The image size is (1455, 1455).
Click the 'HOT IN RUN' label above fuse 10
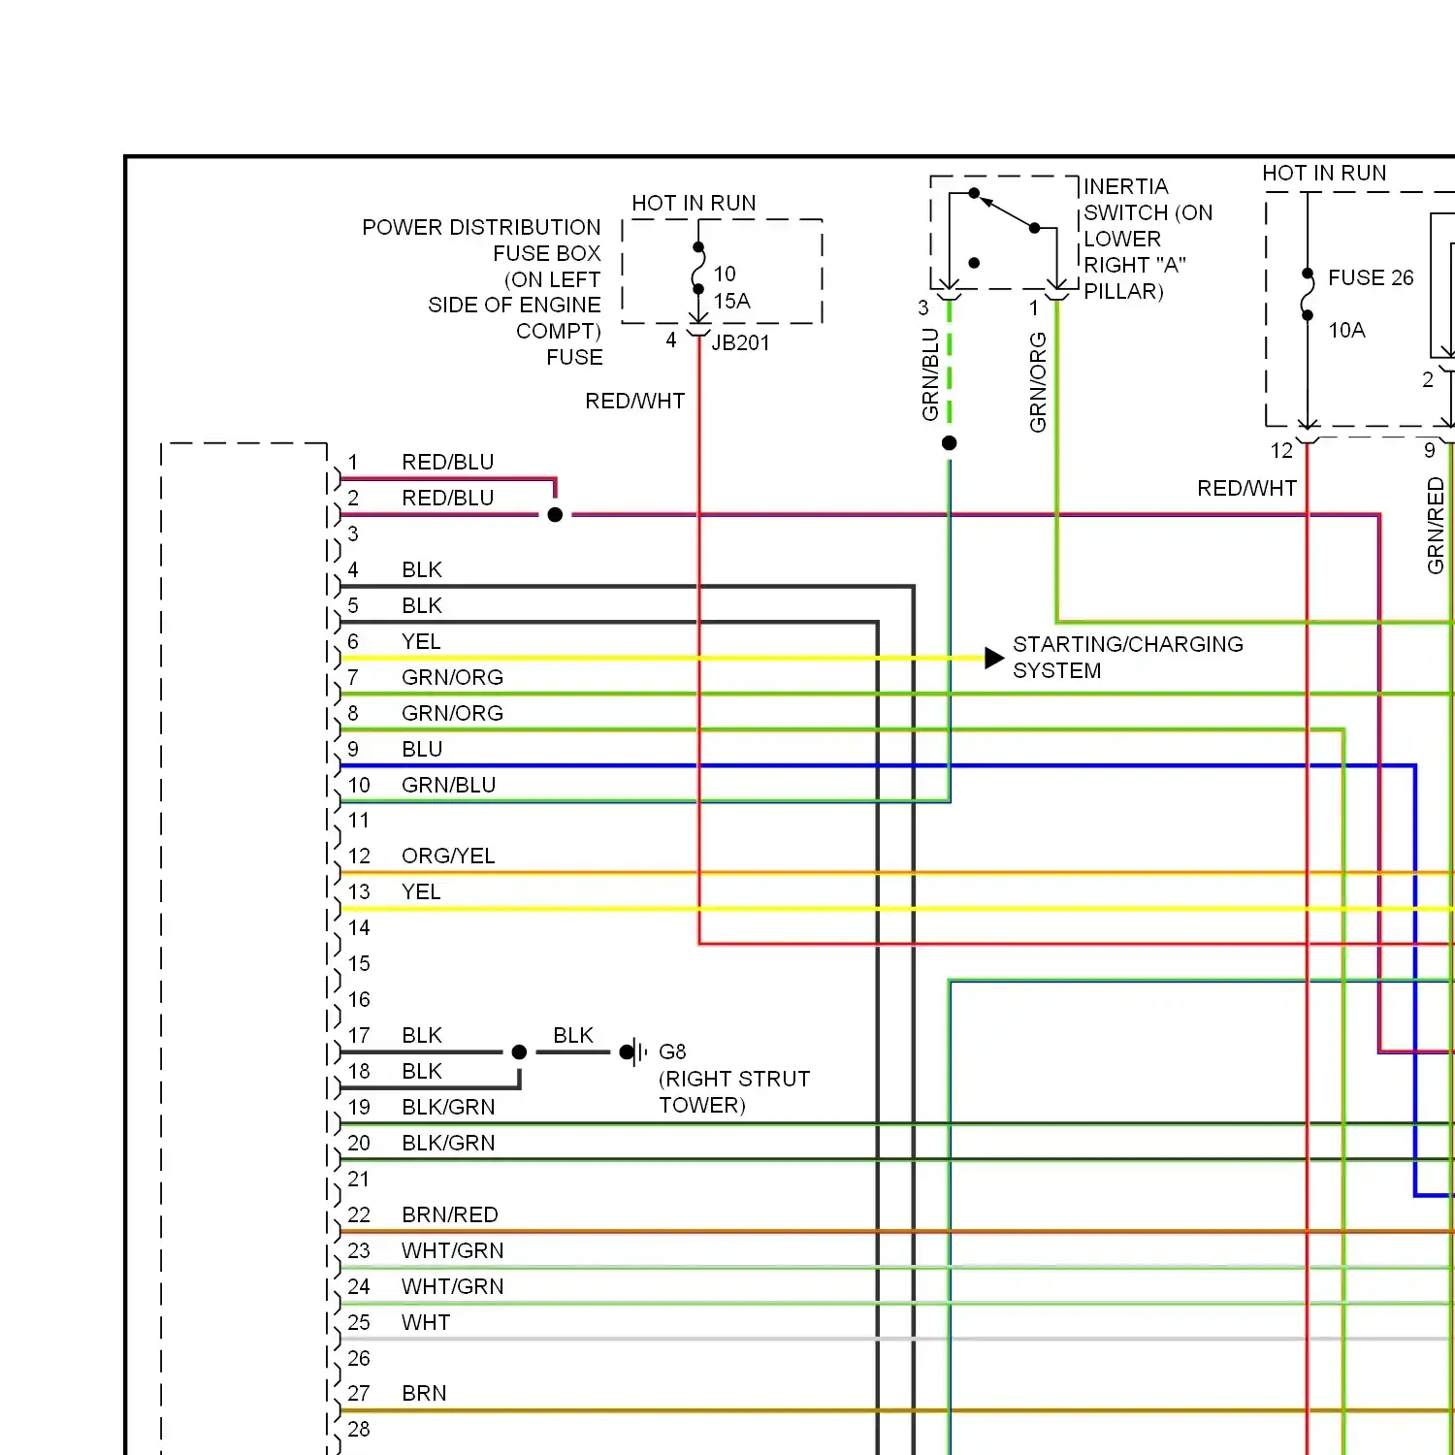point(694,203)
